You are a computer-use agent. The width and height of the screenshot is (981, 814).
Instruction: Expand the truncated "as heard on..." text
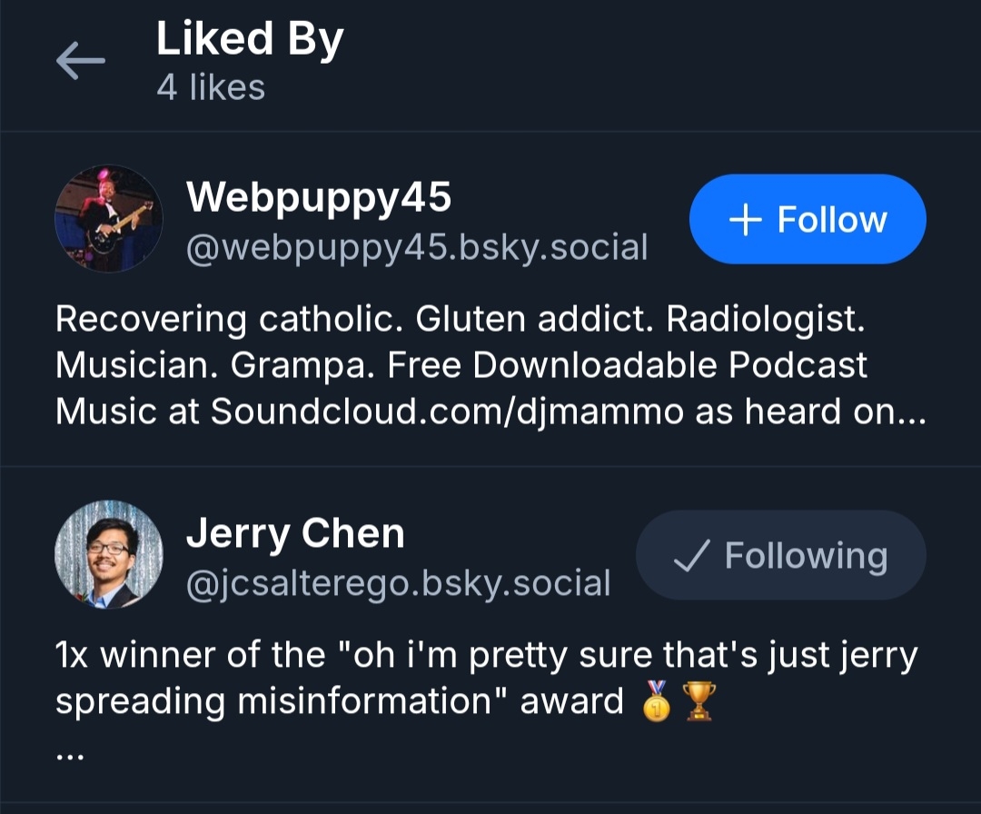810,412
